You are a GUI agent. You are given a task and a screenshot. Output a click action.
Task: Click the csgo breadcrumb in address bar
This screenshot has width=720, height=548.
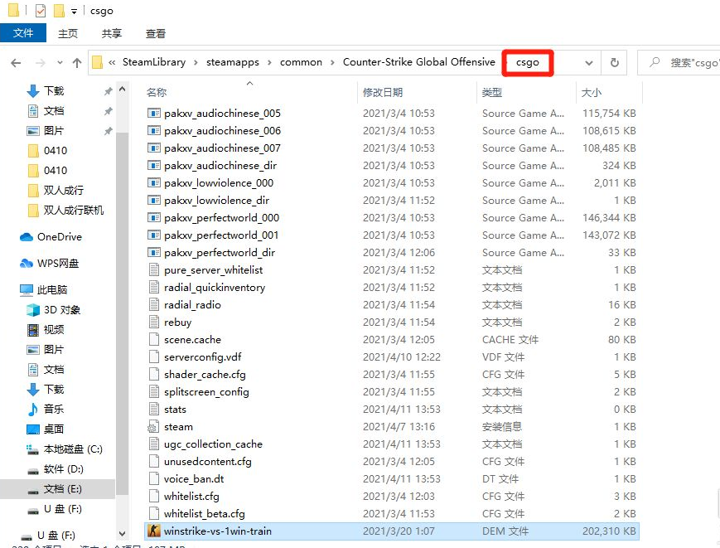click(528, 62)
